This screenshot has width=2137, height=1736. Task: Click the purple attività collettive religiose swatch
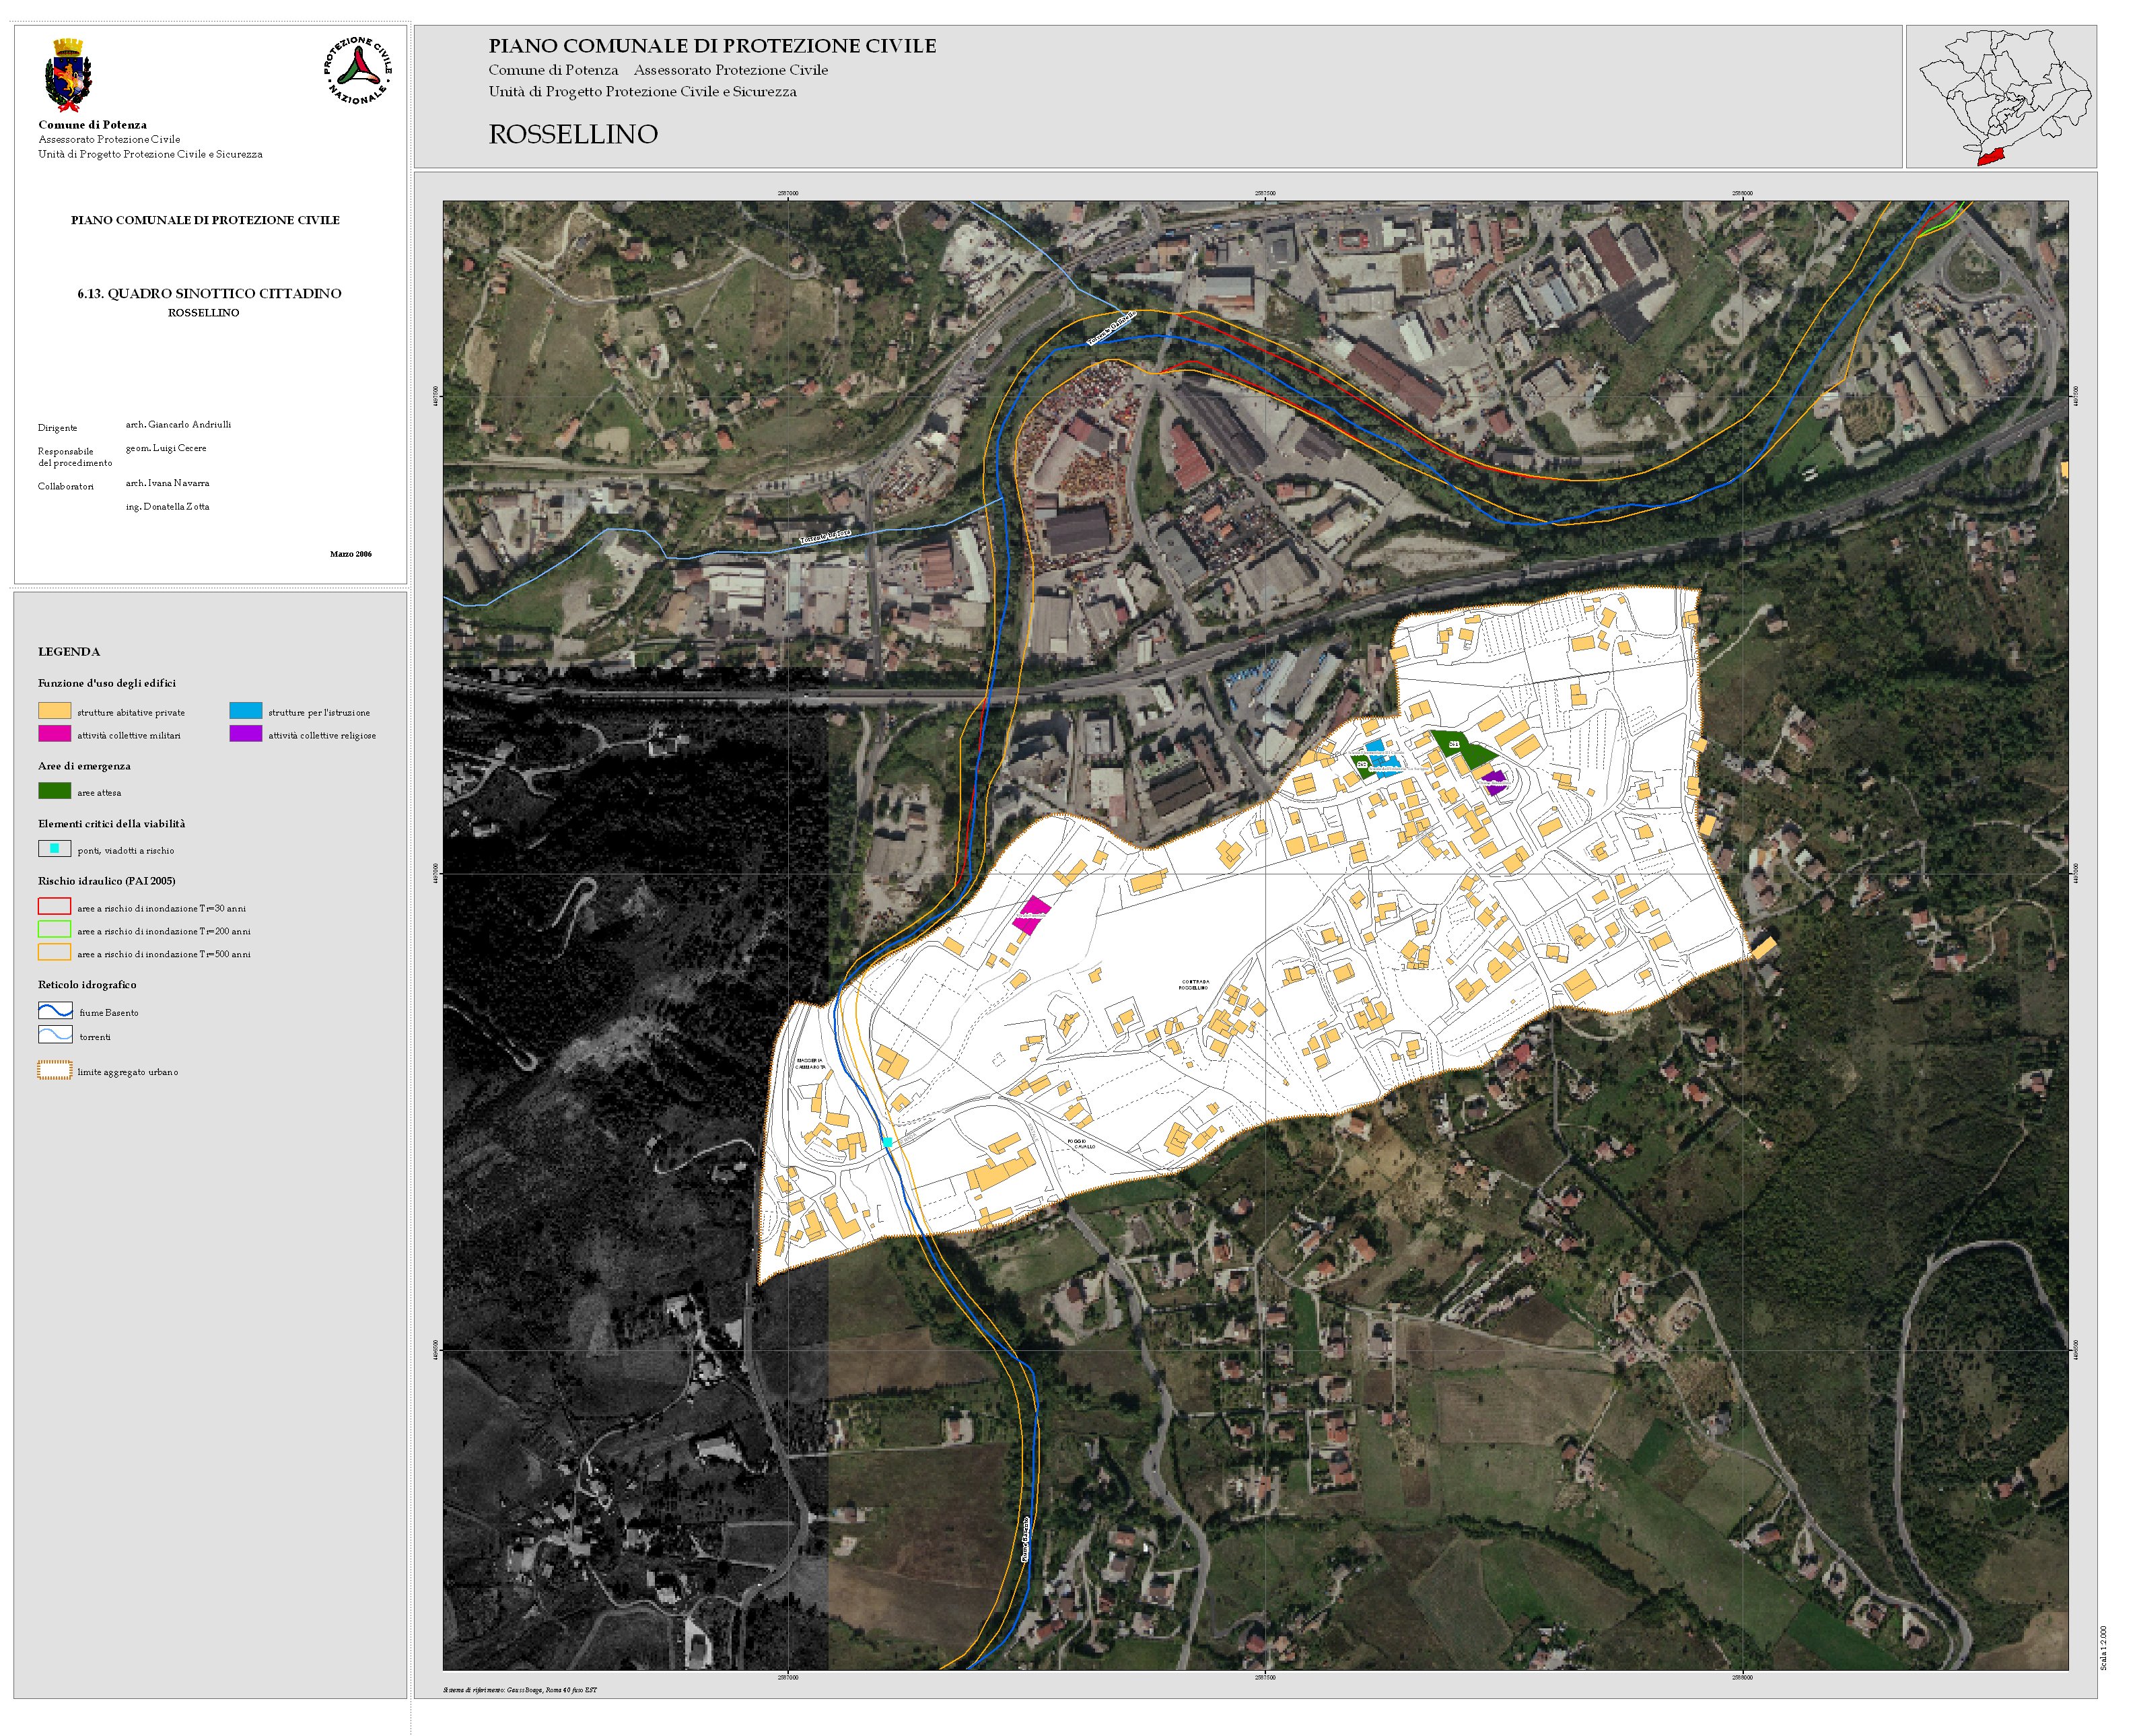point(246,734)
